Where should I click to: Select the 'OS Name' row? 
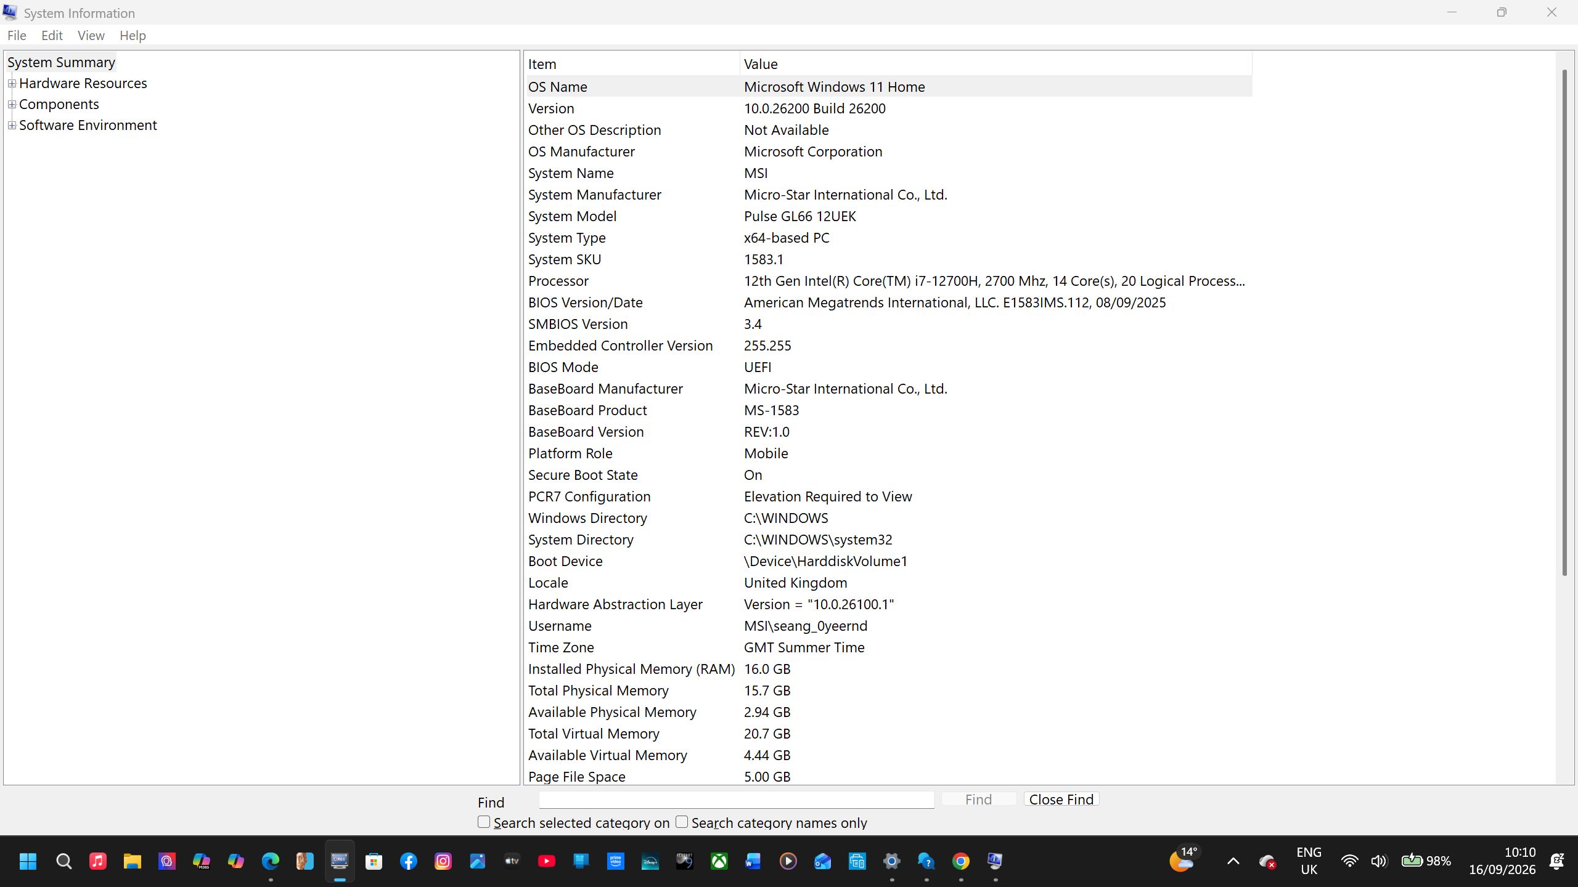888,87
